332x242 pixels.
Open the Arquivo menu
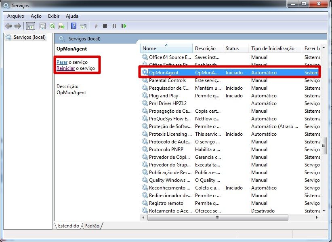click(16, 16)
